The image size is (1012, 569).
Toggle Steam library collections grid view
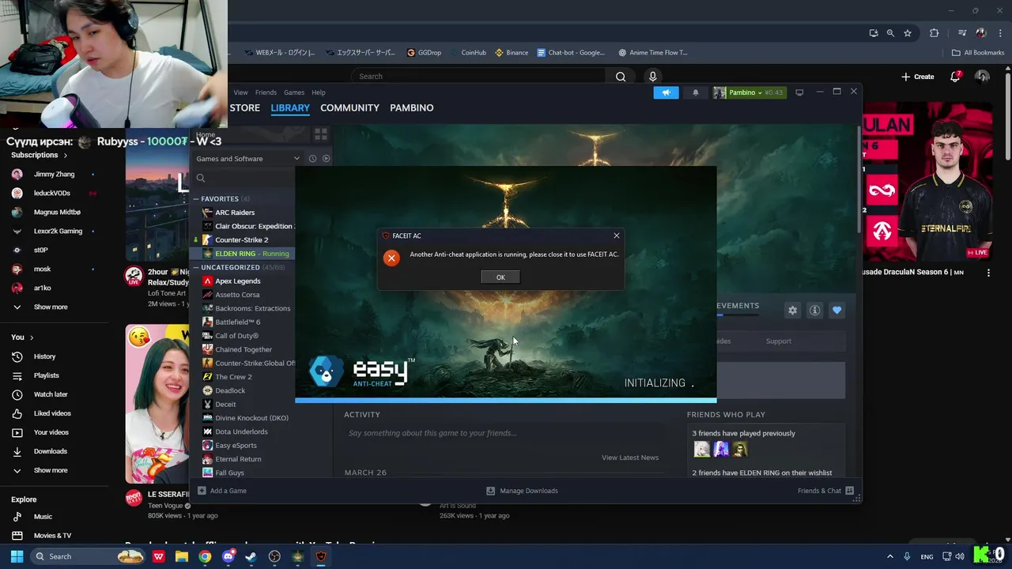pyautogui.click(x=321, y=134)
